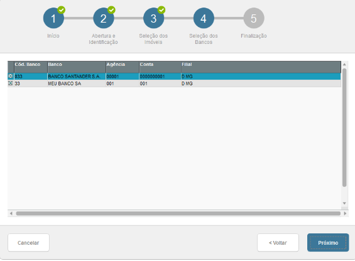The height and width of the screenshot is (261, 355).
Task: Sort by the Cód. Banco column header
Action: [x=31, y=67]
